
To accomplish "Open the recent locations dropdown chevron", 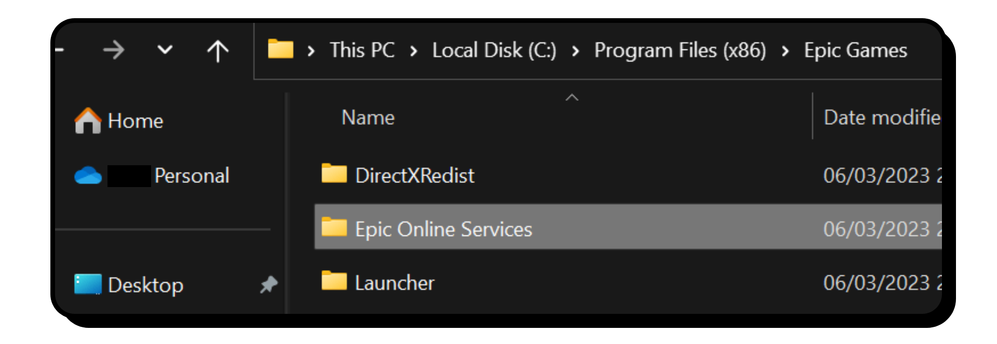I will [x=165, y=50].
